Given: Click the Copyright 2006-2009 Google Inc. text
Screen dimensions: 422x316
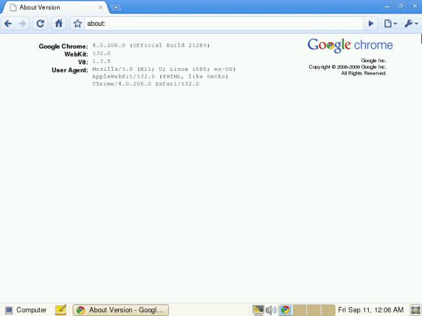Looking at the screenshot, I should 347,67.
